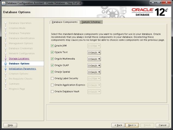The height and width of the screenshot is (130, 173).
Task: Uncheck the Oracle Spatial checkbox
Action: (52, 72)
